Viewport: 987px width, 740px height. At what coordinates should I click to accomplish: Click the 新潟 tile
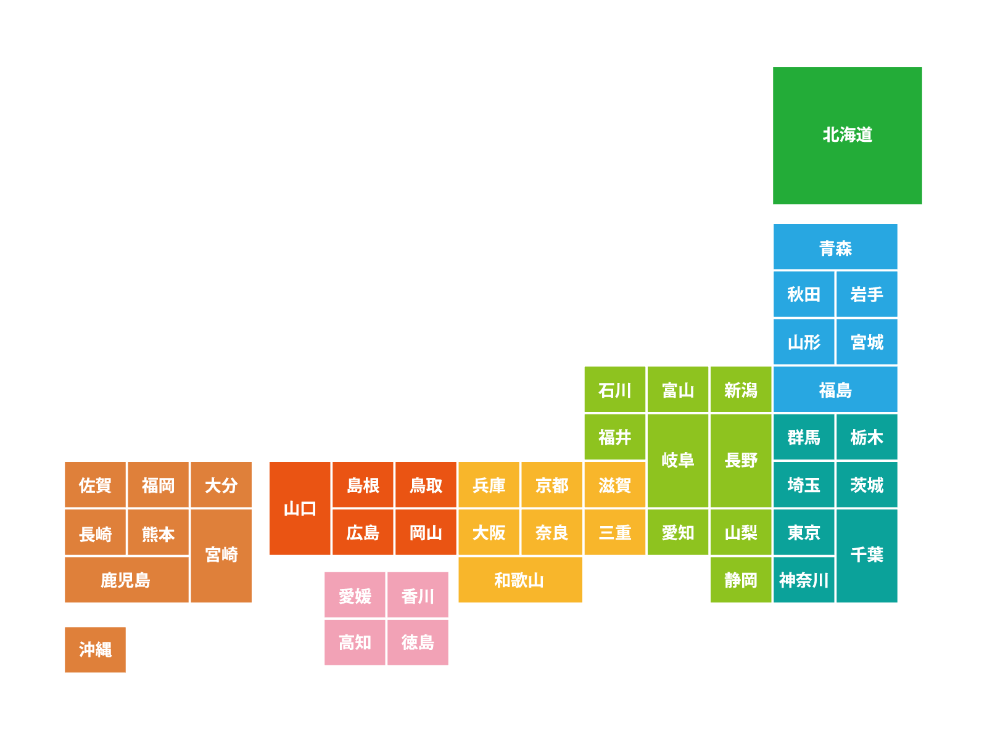[x=741, y=389]
